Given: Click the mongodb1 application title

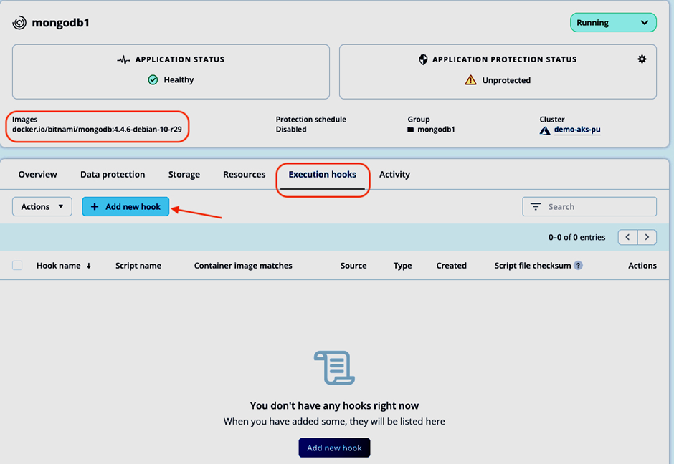Looking at the screenshot, I should (61, 23).
